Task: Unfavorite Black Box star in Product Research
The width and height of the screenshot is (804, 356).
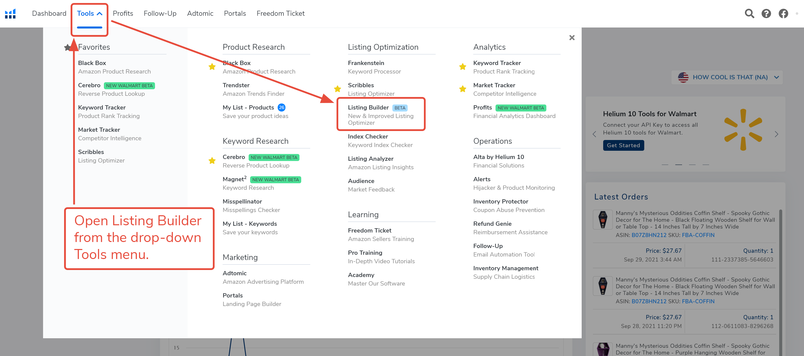Action: coord(212,67)
